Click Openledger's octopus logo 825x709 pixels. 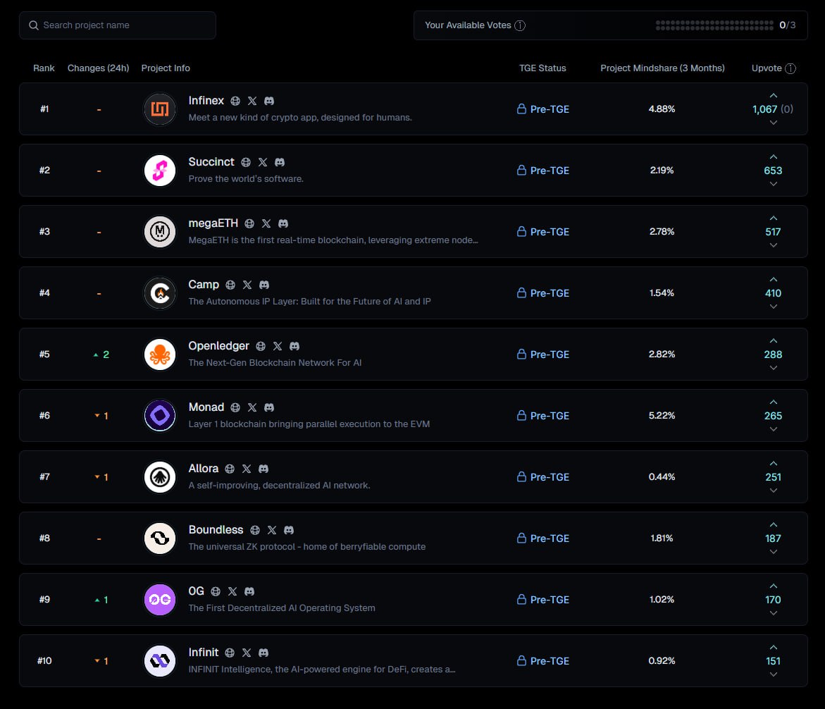159,354
